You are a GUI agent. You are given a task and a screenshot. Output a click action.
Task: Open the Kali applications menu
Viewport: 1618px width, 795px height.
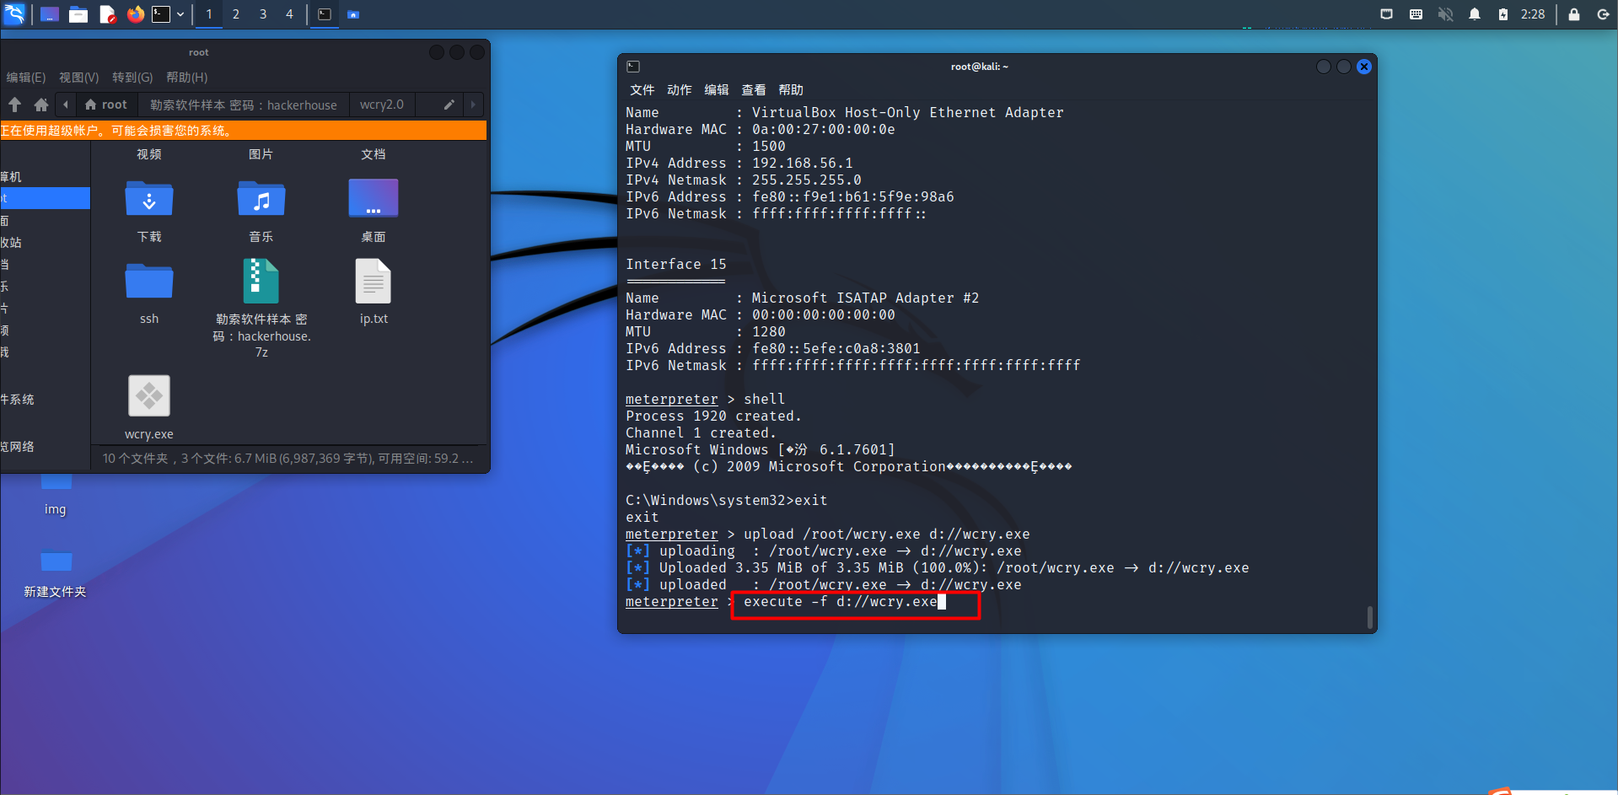(x=14, y=13)
